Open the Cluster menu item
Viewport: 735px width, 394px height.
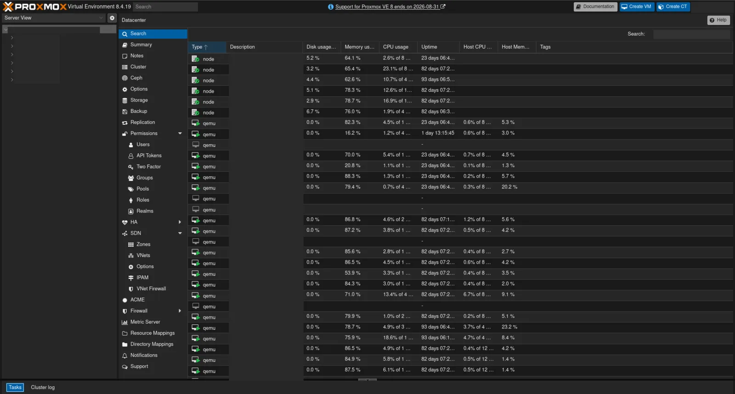tap(153, 67)
